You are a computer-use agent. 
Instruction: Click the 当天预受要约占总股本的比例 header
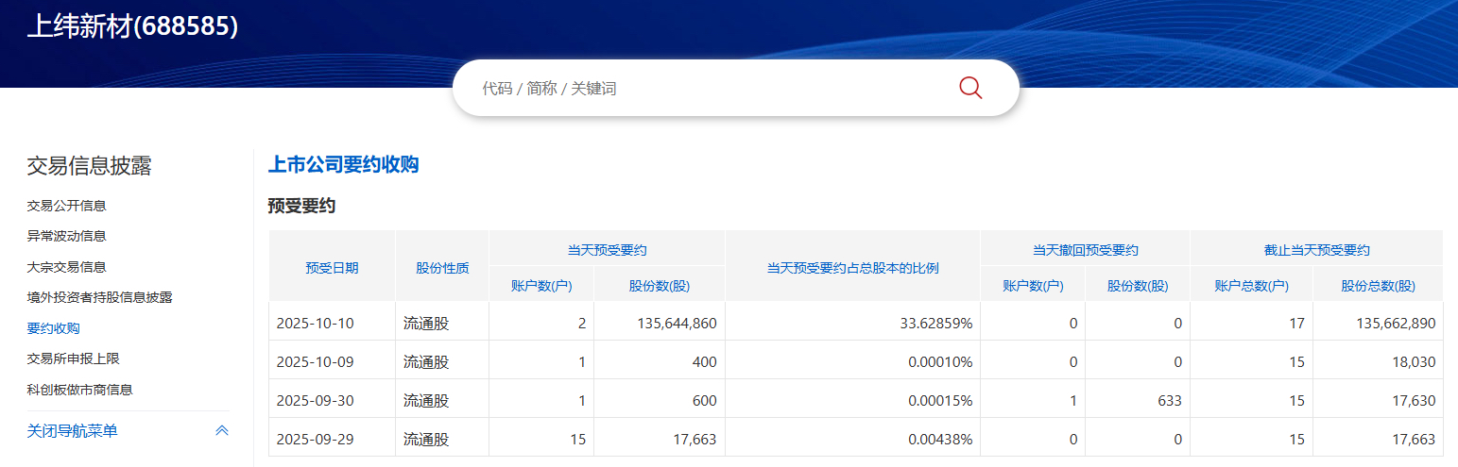click(x=852, y=267)
